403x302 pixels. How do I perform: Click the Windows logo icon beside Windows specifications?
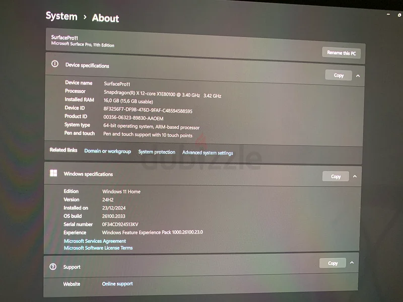(53, 173)
